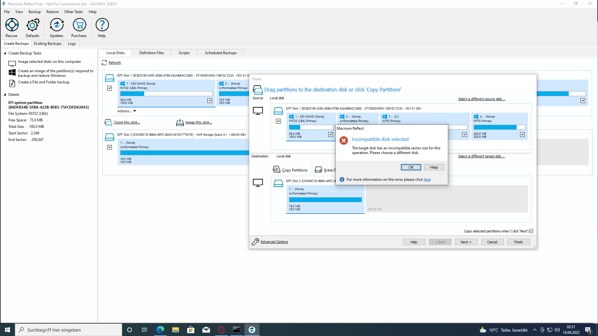Open the Defaults gear icon
The height and width of the screenshot is (336, 598).
pos(33,25)
